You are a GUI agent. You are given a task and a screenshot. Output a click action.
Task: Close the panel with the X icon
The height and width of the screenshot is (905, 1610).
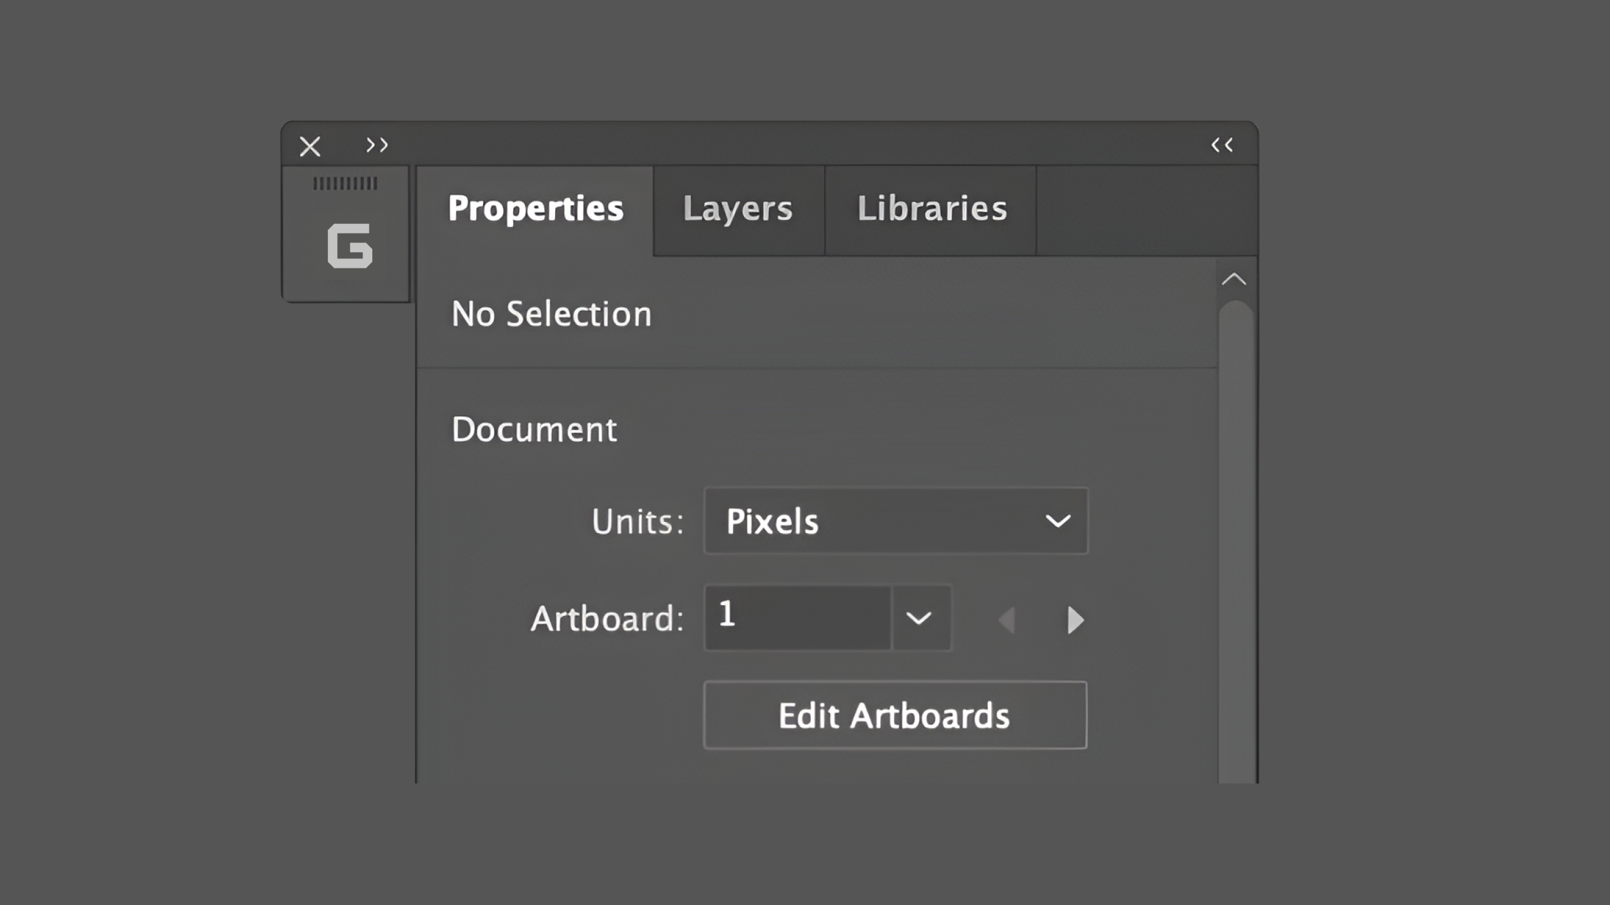(x=310, y=147)
